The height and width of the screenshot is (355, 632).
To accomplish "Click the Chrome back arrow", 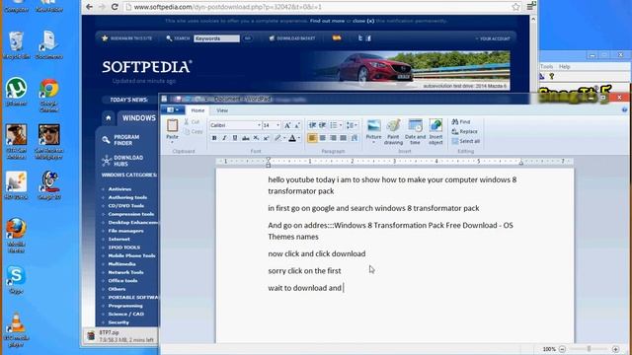I will tap(89, 7).
